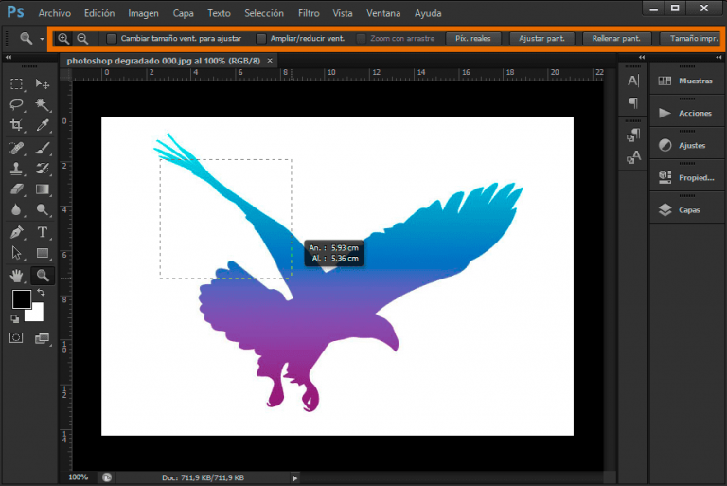The height and width of the screenshot is (486, 727).
Task: Click the Zoom Out magnifier icon
Action: click(82, 39)
